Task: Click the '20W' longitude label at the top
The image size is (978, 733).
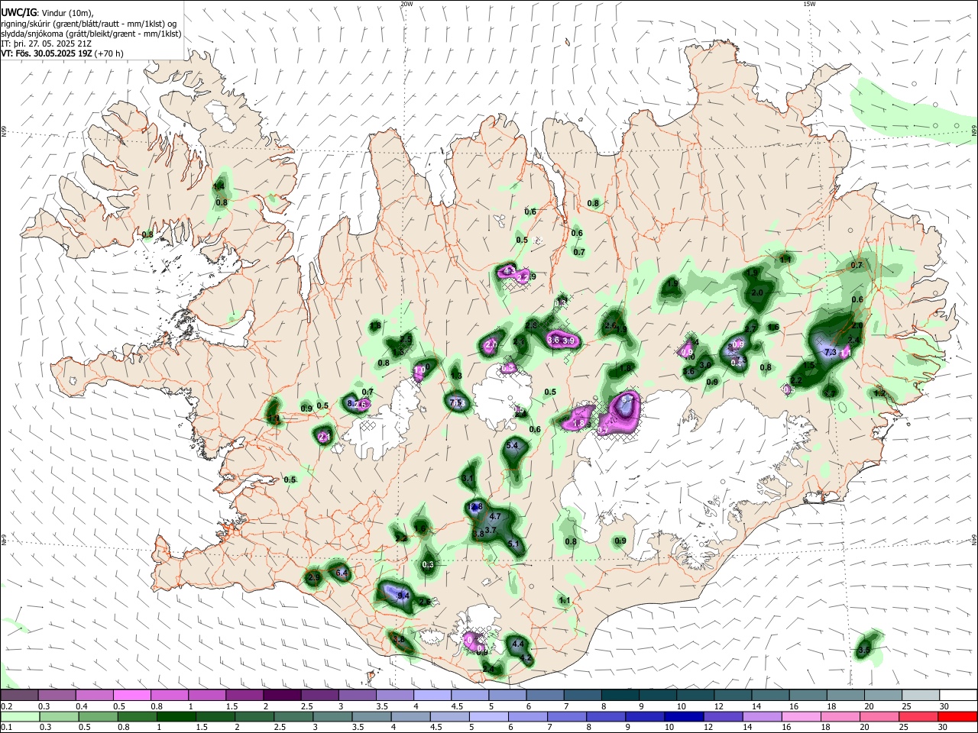Action: [406, 4]
